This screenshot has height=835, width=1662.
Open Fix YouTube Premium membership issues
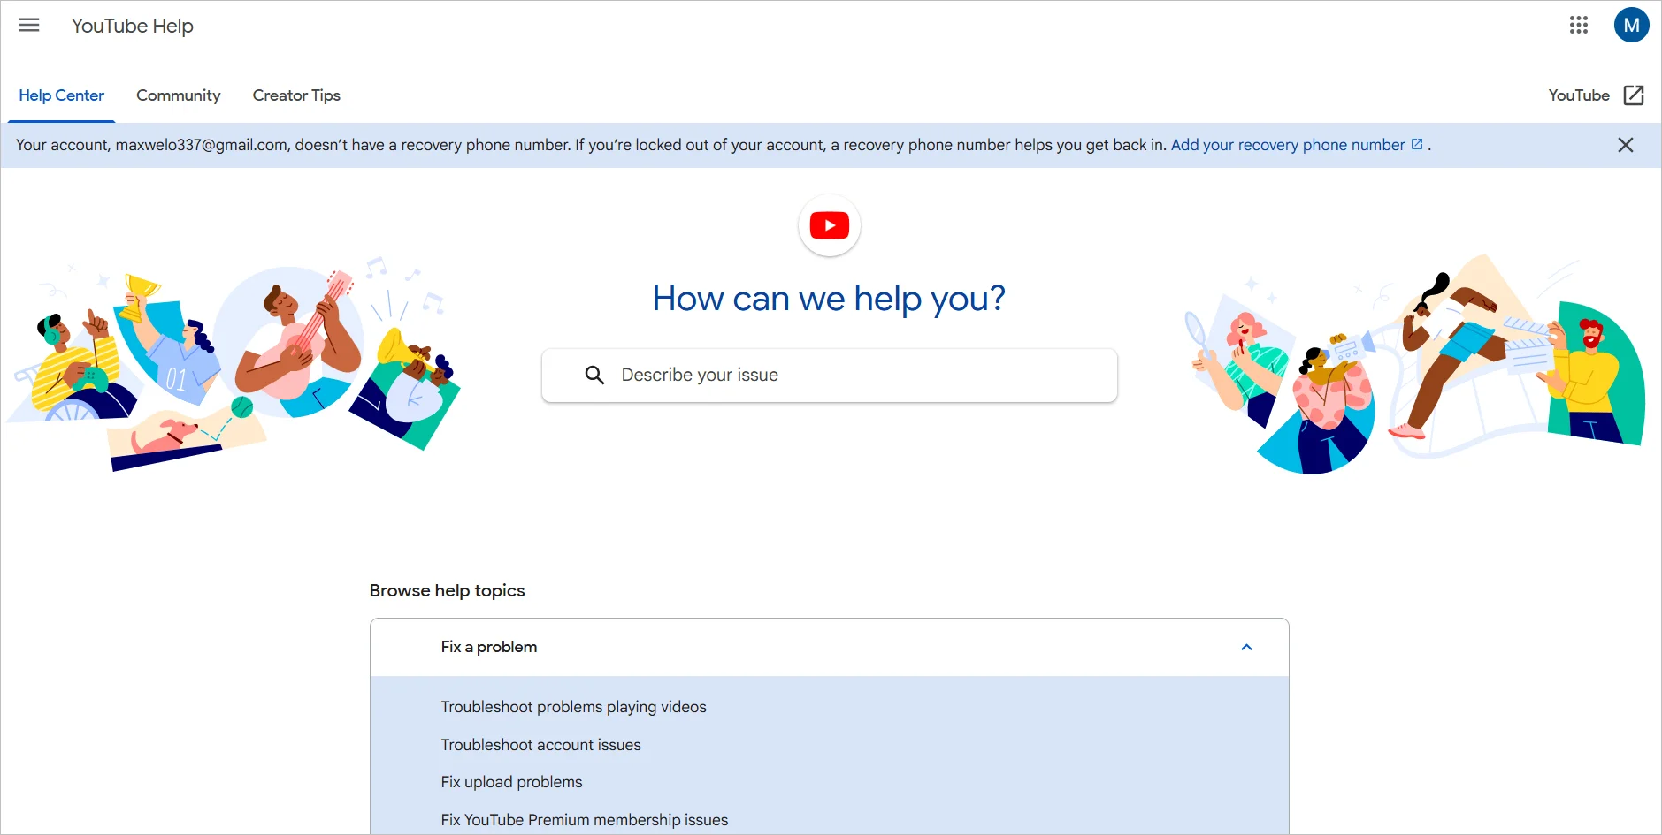585,820
